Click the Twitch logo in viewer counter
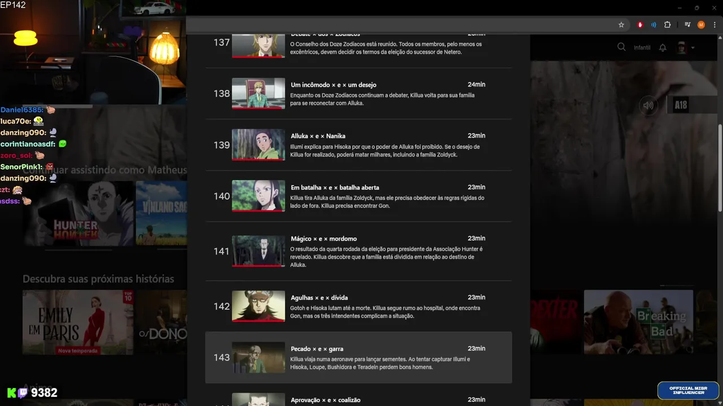723x406 pixels. (x=23, y=392)
